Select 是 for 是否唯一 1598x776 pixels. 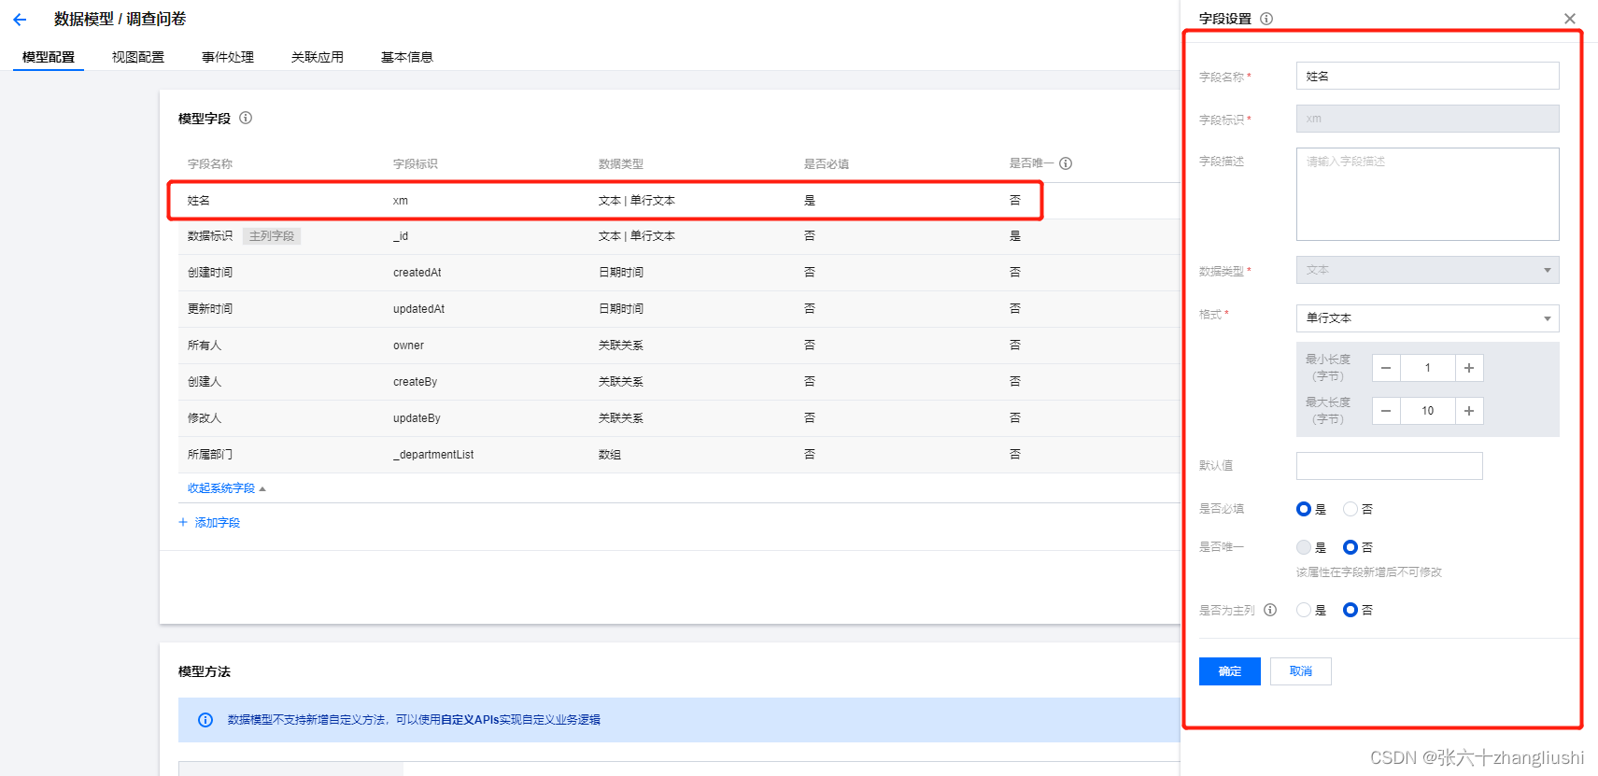pos(1304,547)
